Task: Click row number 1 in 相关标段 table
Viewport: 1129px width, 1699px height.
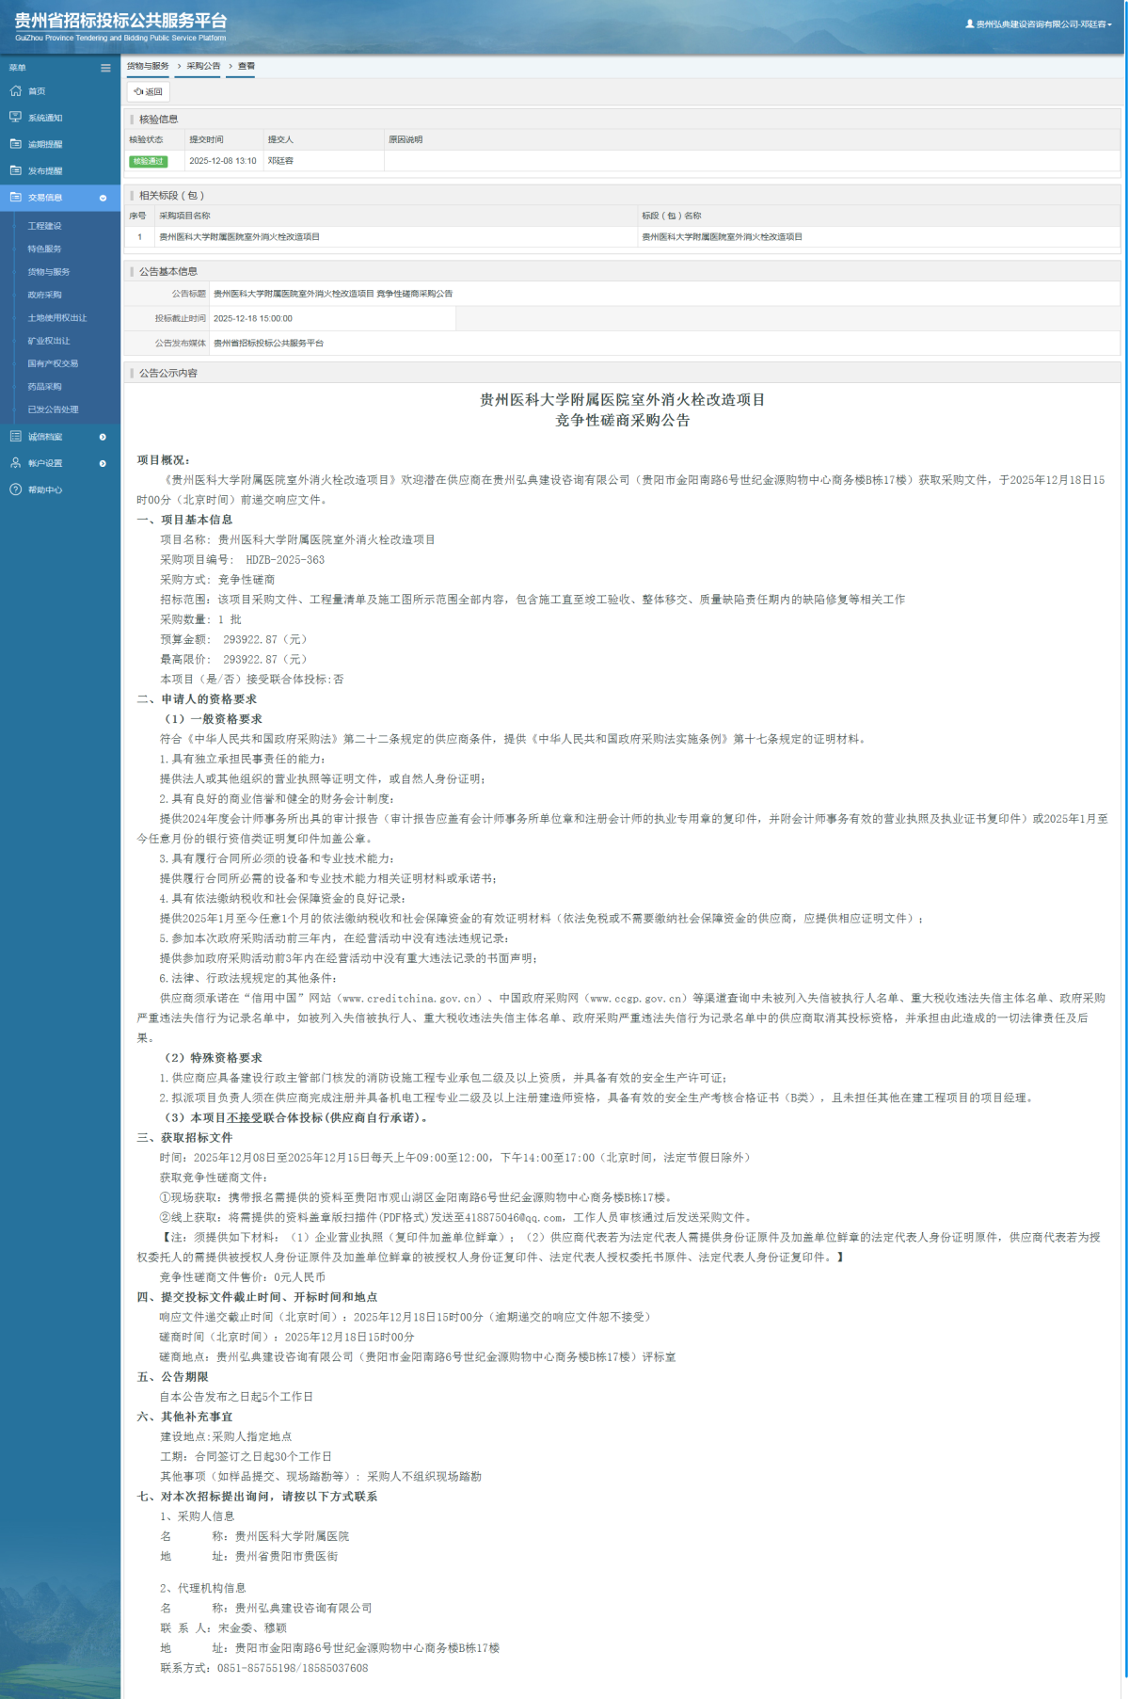Action: coord(139,237)
